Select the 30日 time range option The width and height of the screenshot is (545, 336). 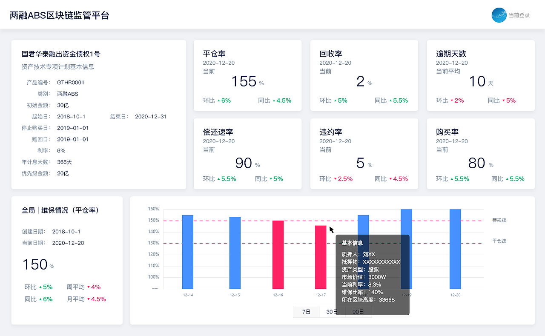coord(332,312)
